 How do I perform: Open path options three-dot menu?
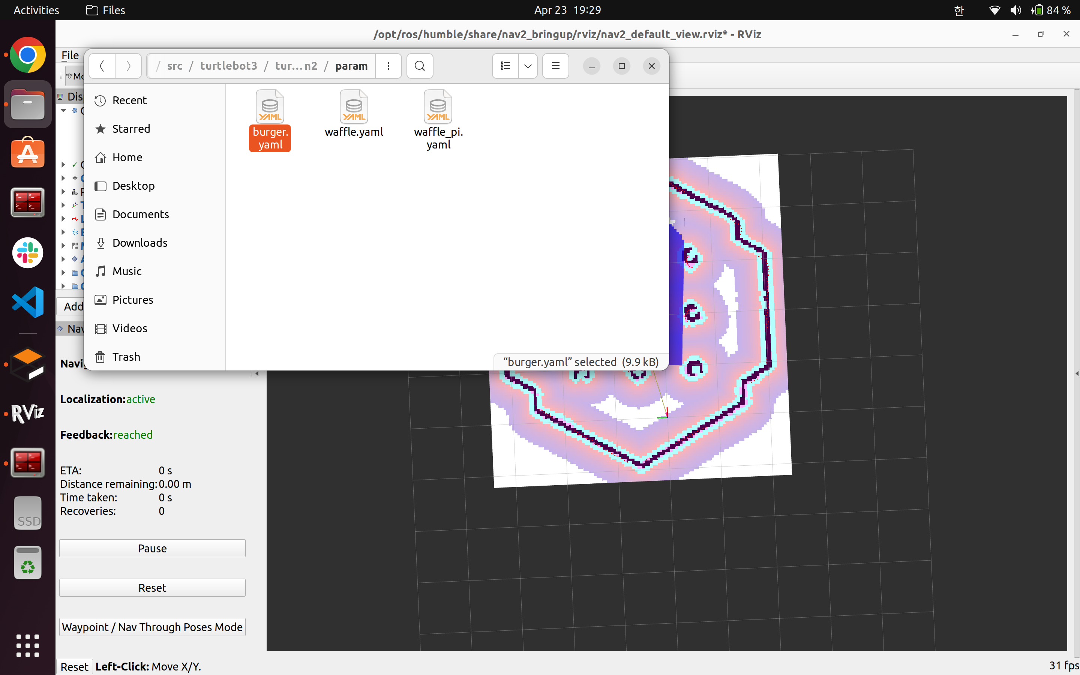coord(388,66)
